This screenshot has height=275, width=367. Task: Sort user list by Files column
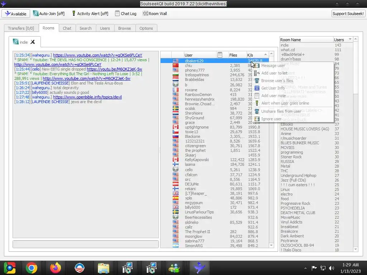(x=237, y=55)
